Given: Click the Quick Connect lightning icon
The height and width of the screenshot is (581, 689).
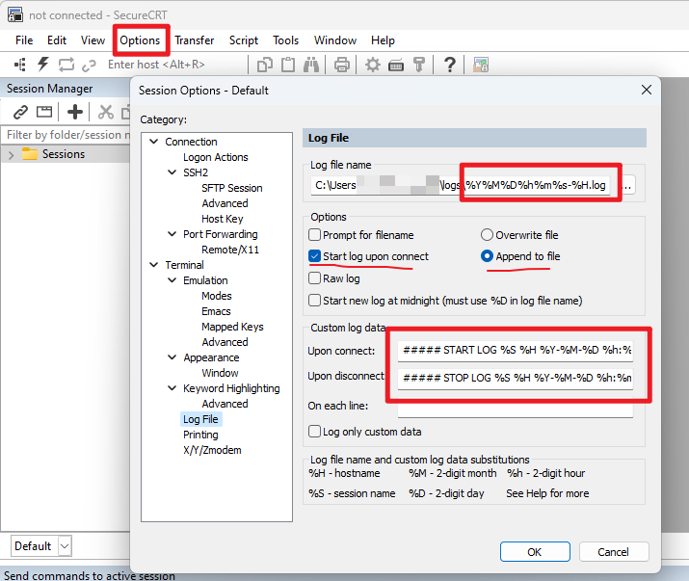Looking at the screenshot, I should (x=42, y=65).
